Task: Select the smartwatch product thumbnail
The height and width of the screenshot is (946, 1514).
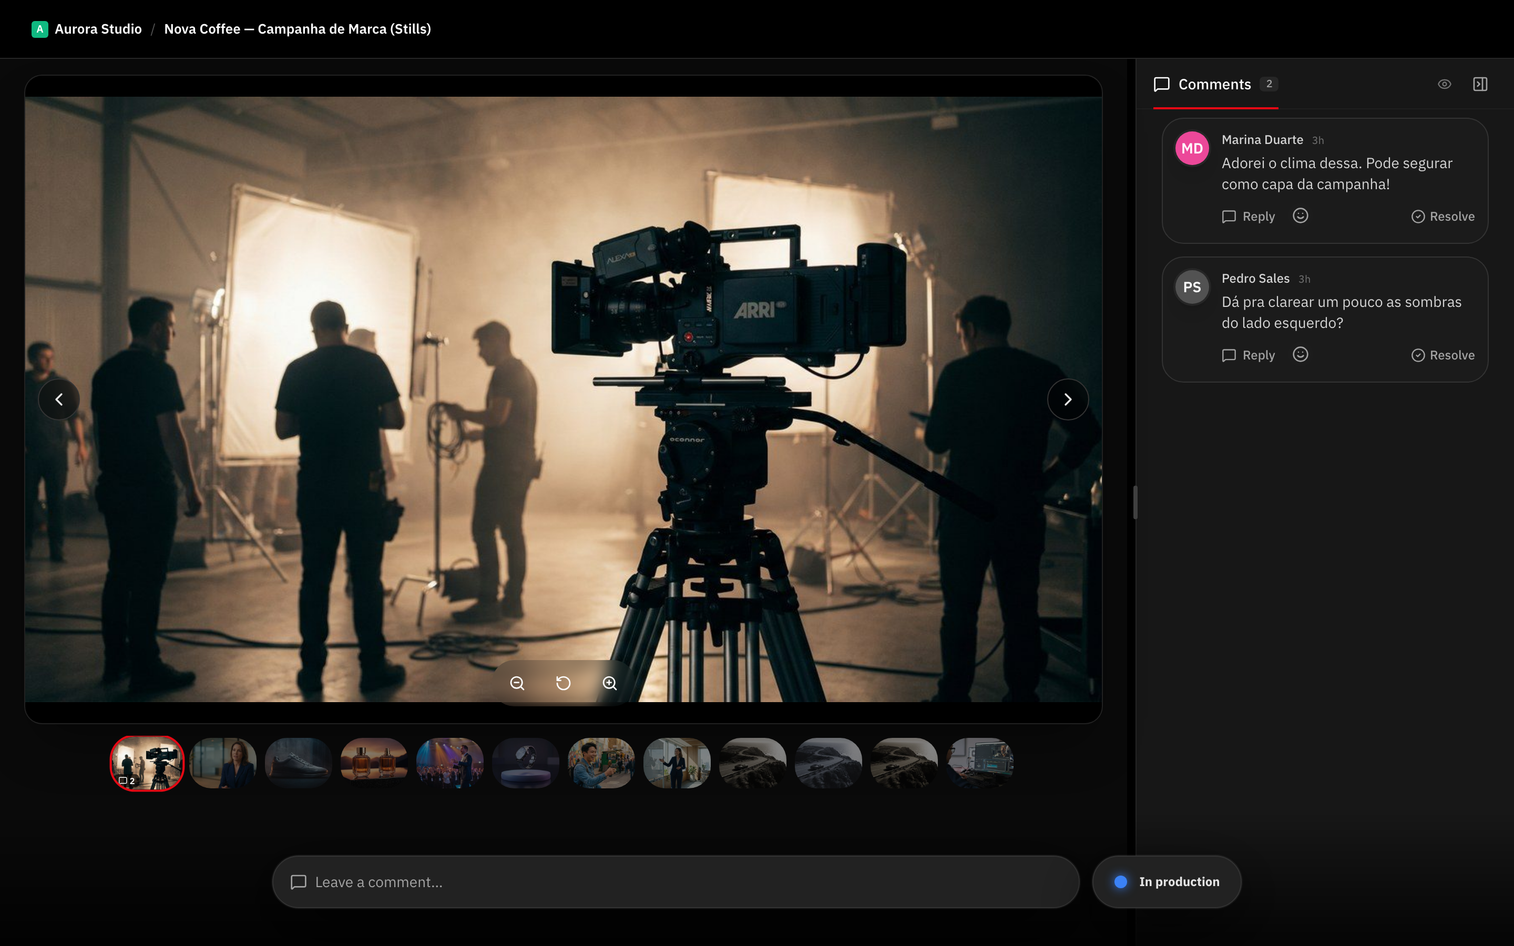Action: pyautogui.click(x=526, y=763)
